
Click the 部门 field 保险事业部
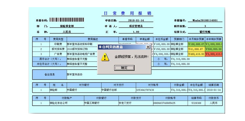click(x=67, y=26)
